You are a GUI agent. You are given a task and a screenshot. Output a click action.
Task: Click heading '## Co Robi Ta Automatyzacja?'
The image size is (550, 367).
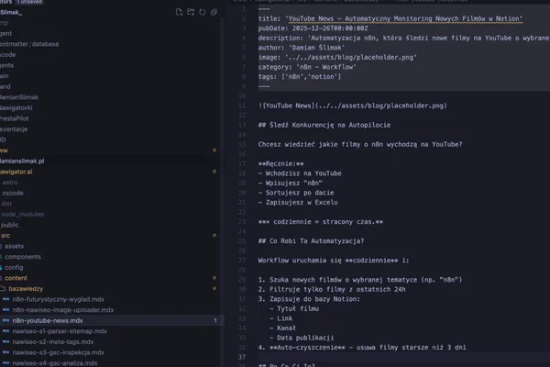tap(311, 241)
